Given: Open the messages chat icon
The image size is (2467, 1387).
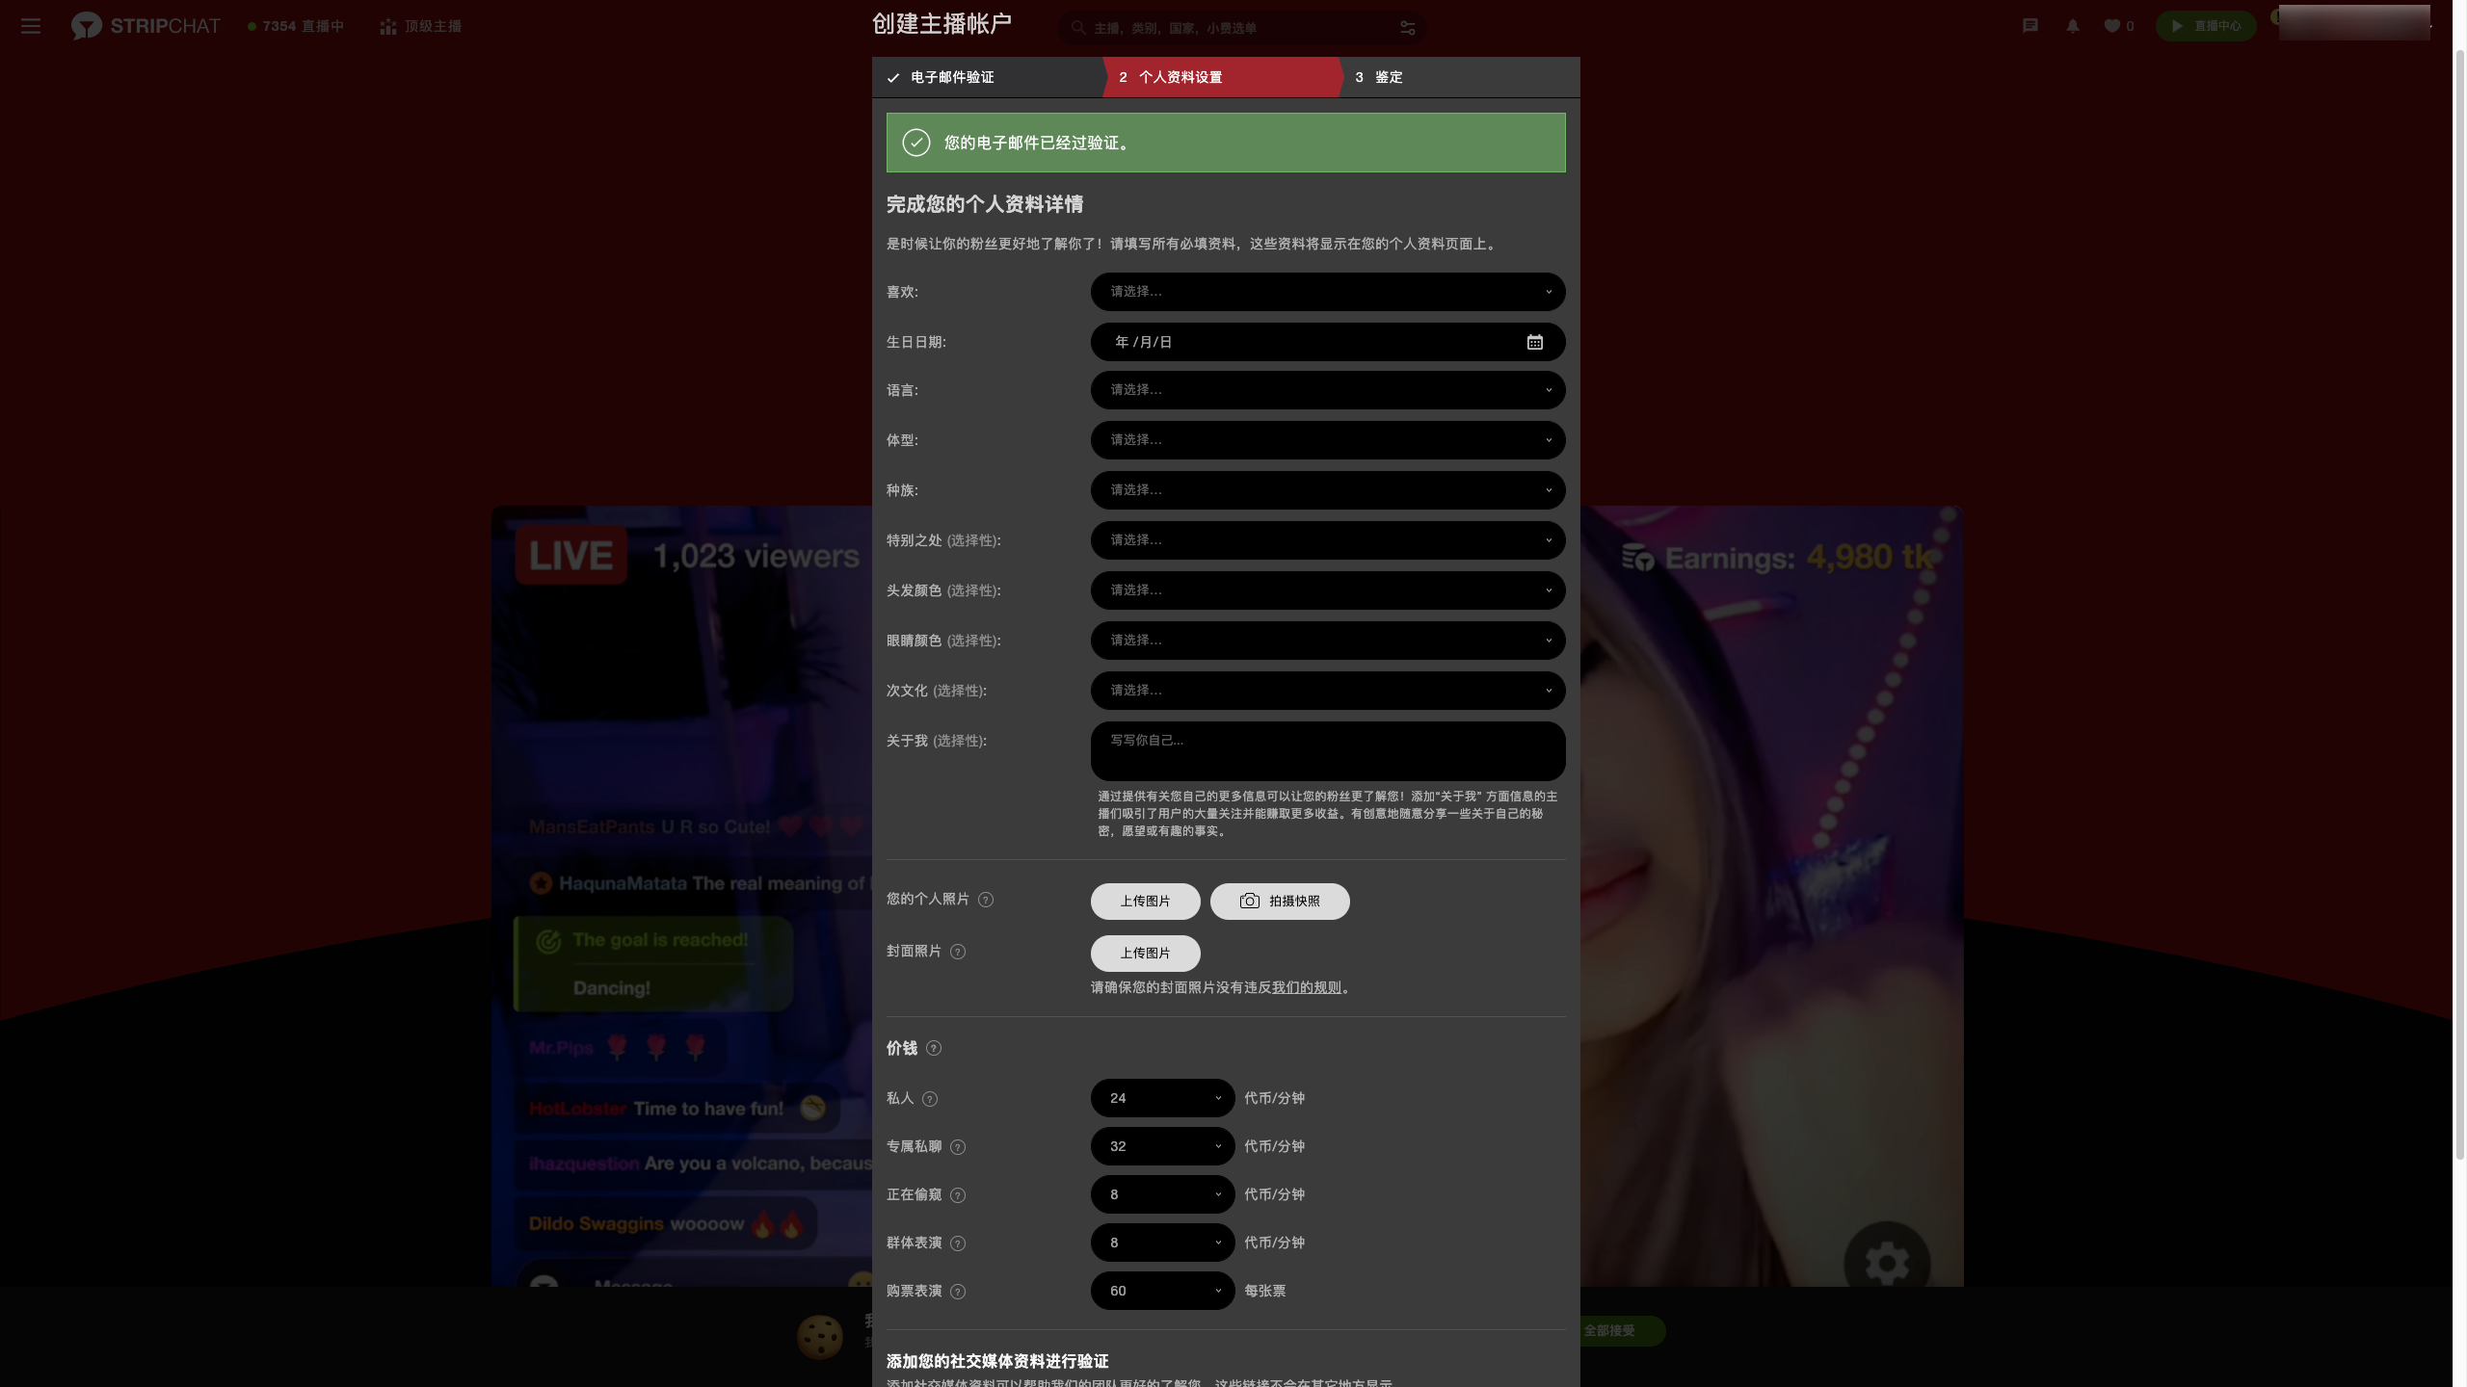Looking at the screenshot, I should (2030, 26).
